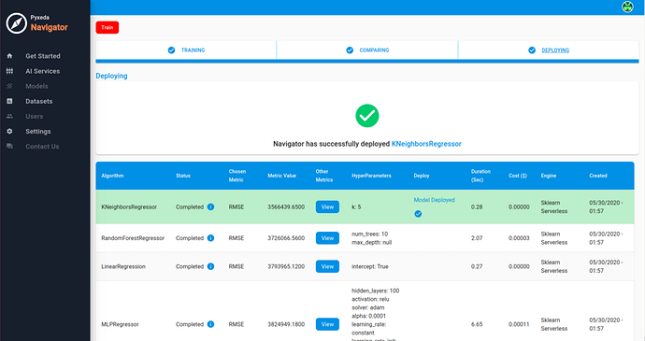The width and height of the screenshot is (645, 341).
Task: Click the Chosen Metric column header
Action: coord(236,176)
